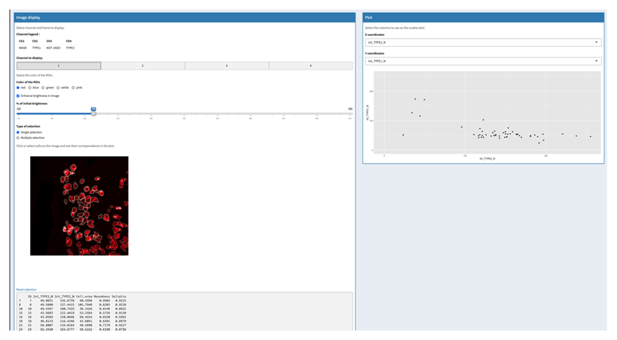This screenshot has height=340, width=617.
Task: Switch display to channel 2
Action: coord(143,65)
